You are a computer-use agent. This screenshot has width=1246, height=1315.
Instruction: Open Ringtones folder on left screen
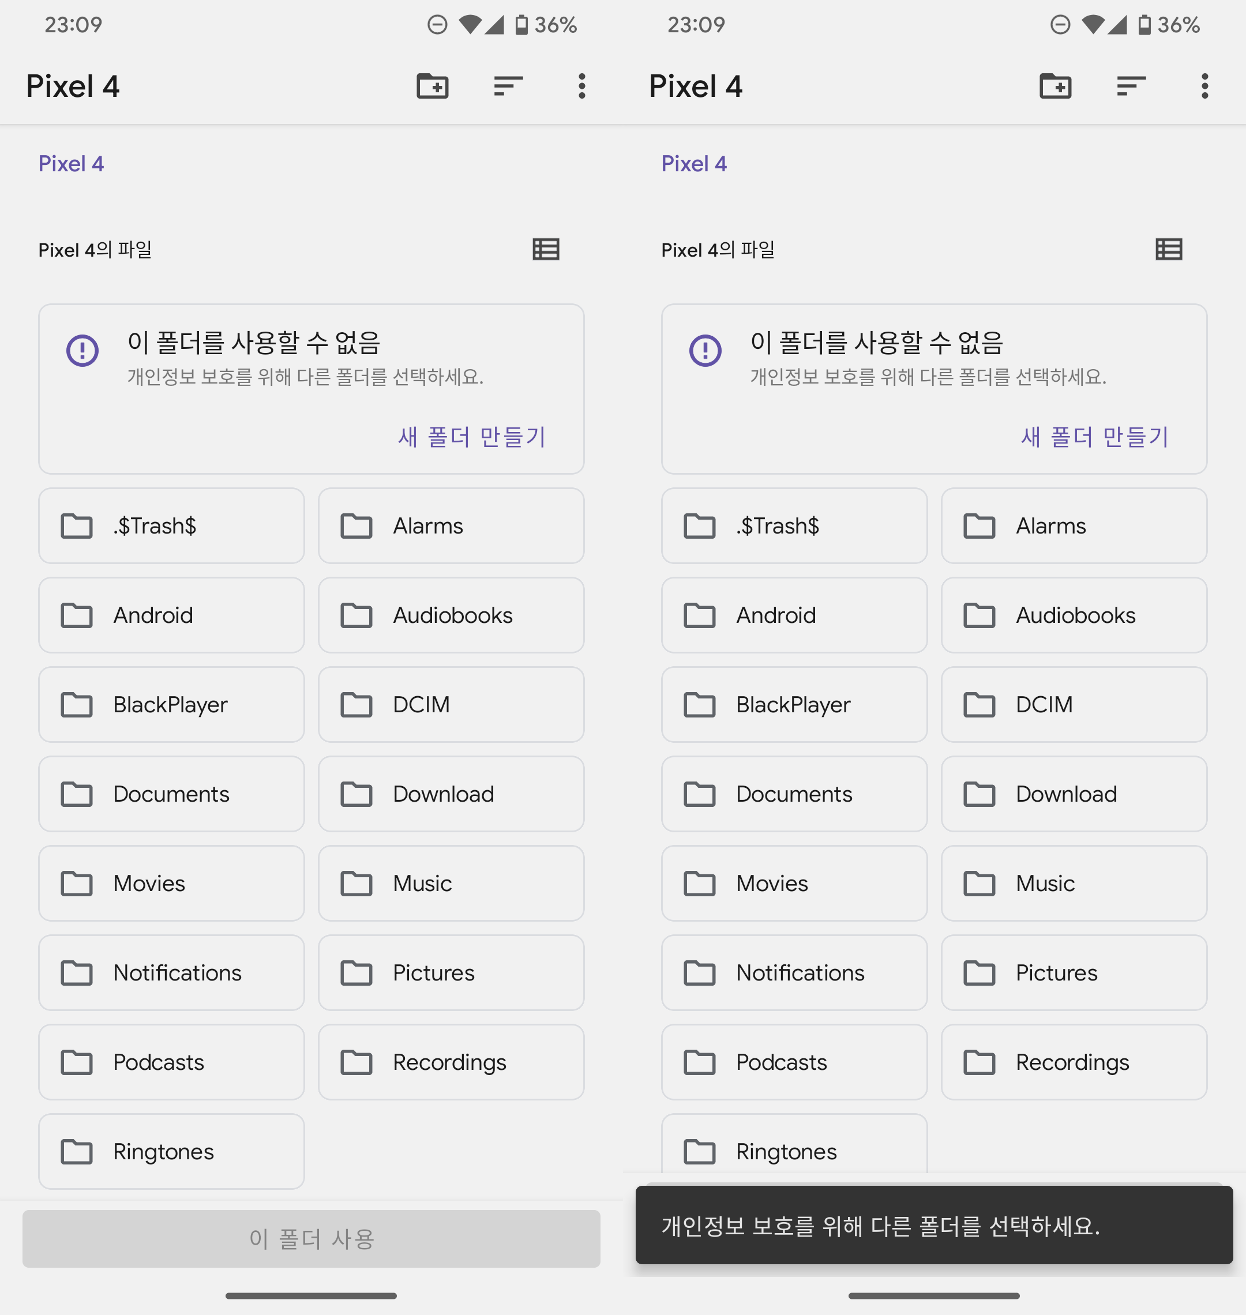[x=171, y=1152]
